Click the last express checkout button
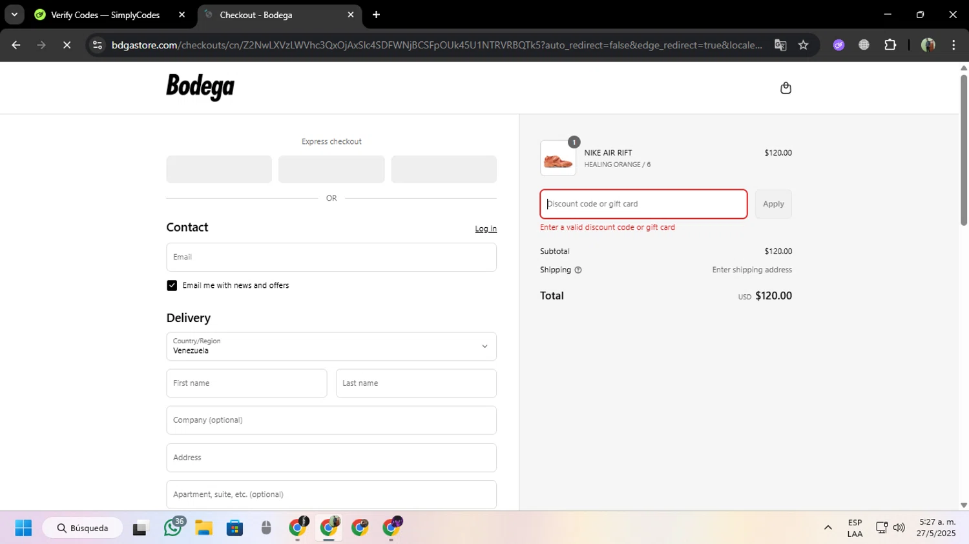This screenshot has width=969, height=544. [444, 169]
